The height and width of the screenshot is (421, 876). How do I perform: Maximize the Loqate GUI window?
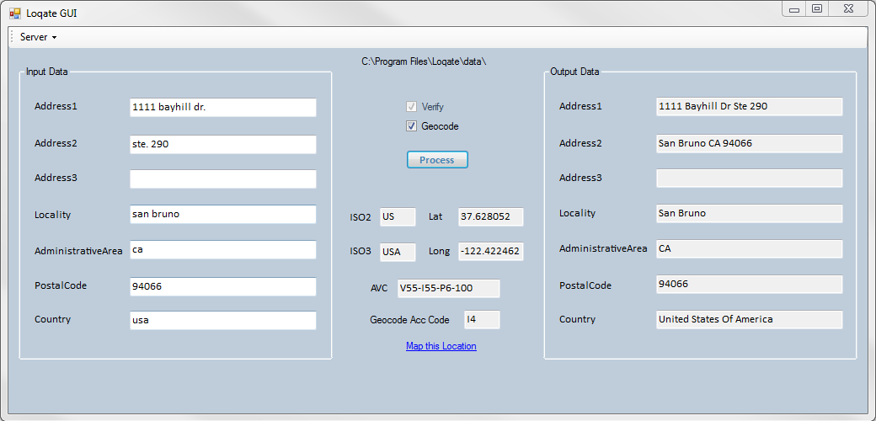point(817,9)
